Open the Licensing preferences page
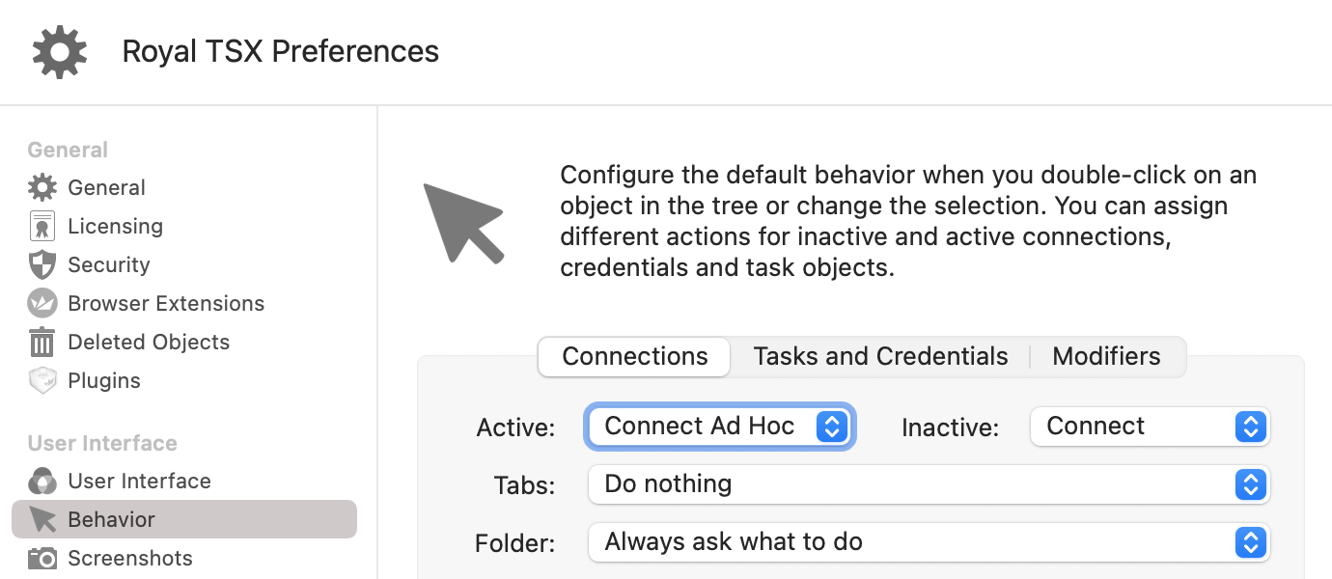 (115, 226)
